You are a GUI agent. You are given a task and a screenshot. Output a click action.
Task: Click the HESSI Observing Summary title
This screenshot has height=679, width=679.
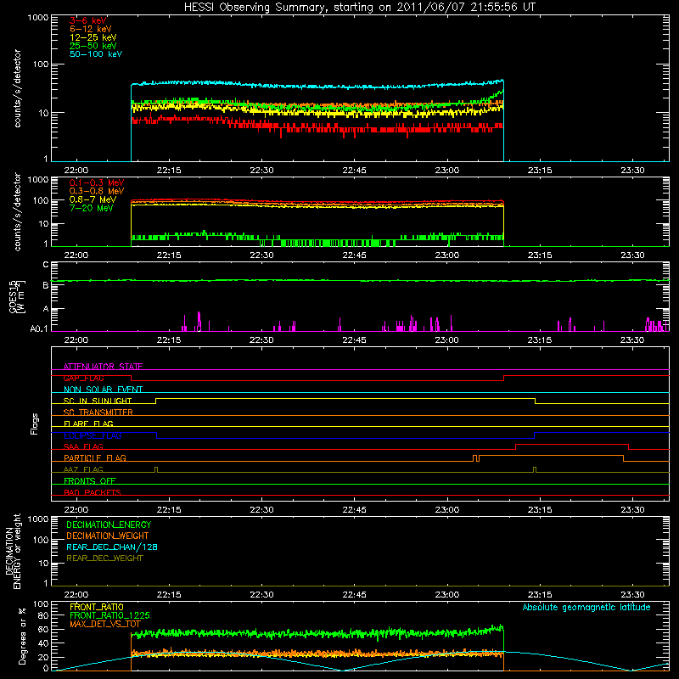pyautogui.click(x=359, y=8)
